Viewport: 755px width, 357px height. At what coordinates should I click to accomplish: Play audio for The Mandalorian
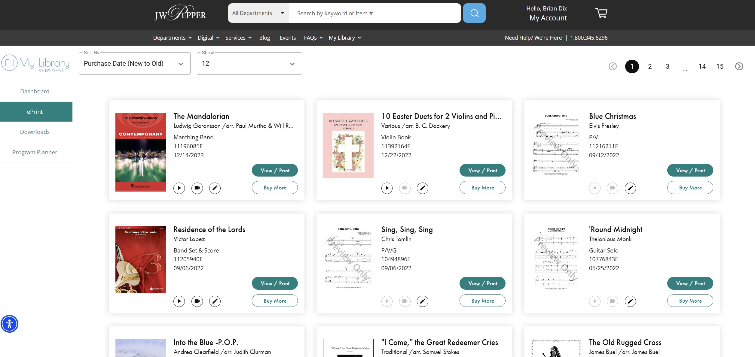tap(179, 188)
